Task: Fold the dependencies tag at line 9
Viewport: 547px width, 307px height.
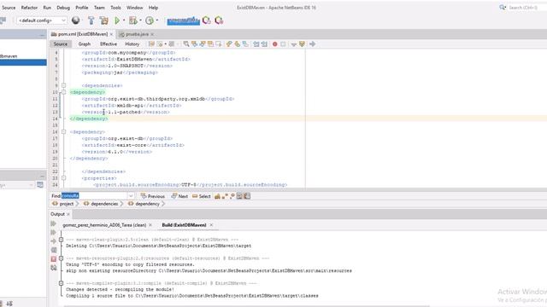Action: point(63,85)
